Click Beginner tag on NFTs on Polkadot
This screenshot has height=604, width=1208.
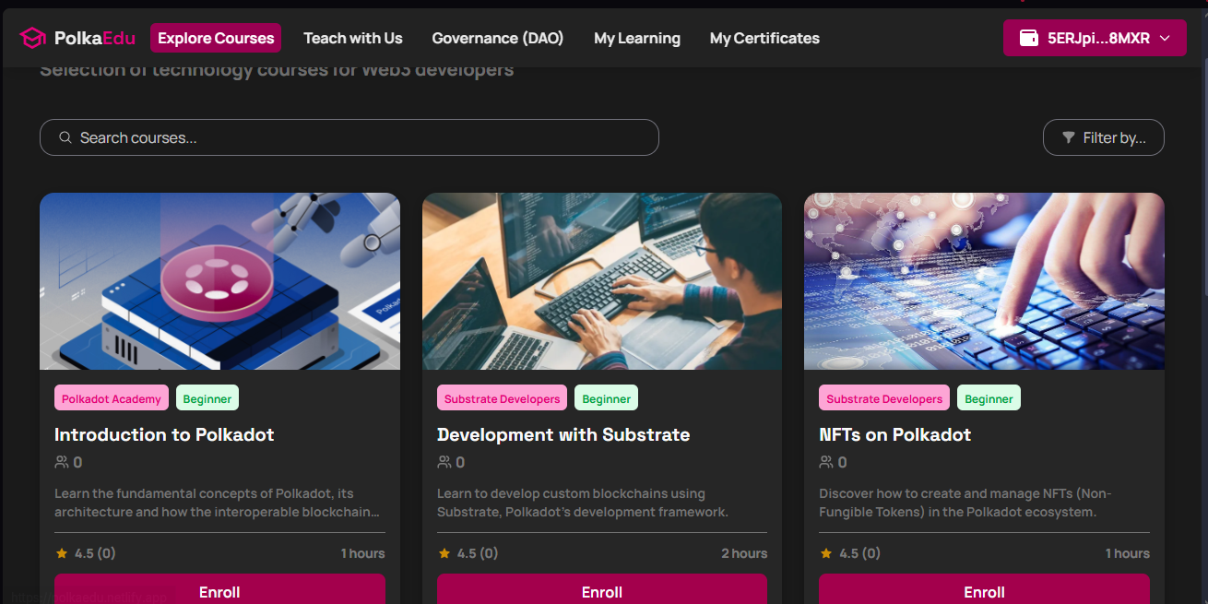989,398
